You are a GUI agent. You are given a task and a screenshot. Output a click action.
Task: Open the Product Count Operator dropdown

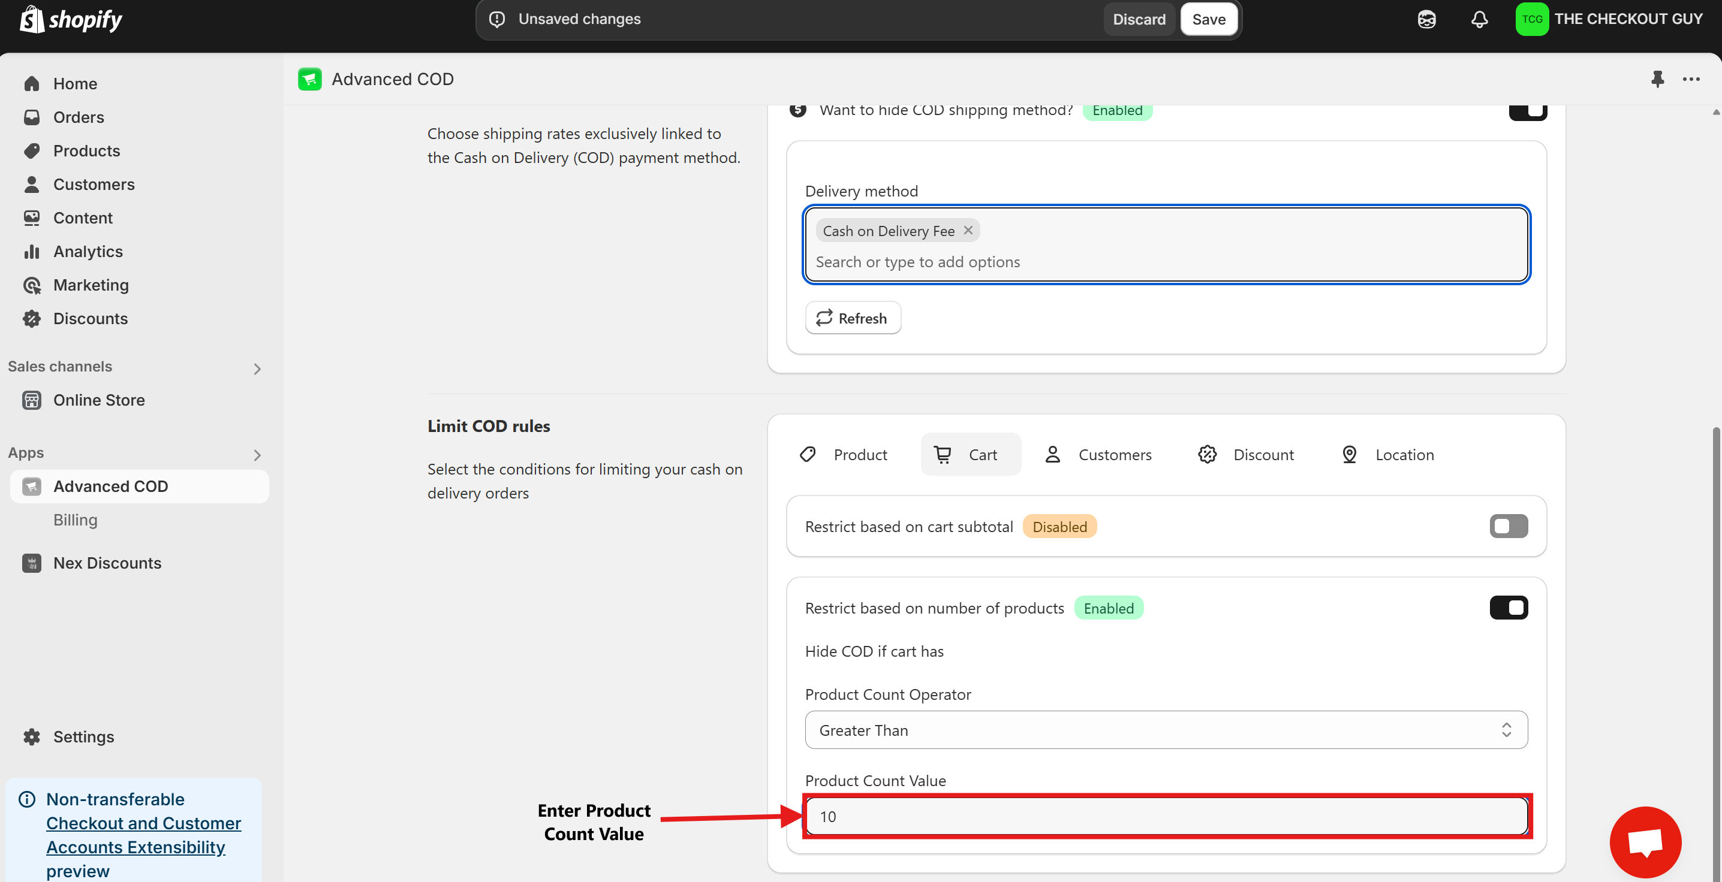pyautogui.click(x=1165, y=730)
